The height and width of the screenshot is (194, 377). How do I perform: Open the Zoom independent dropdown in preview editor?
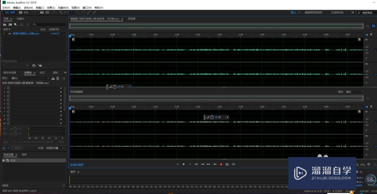(x=355, y=92)
